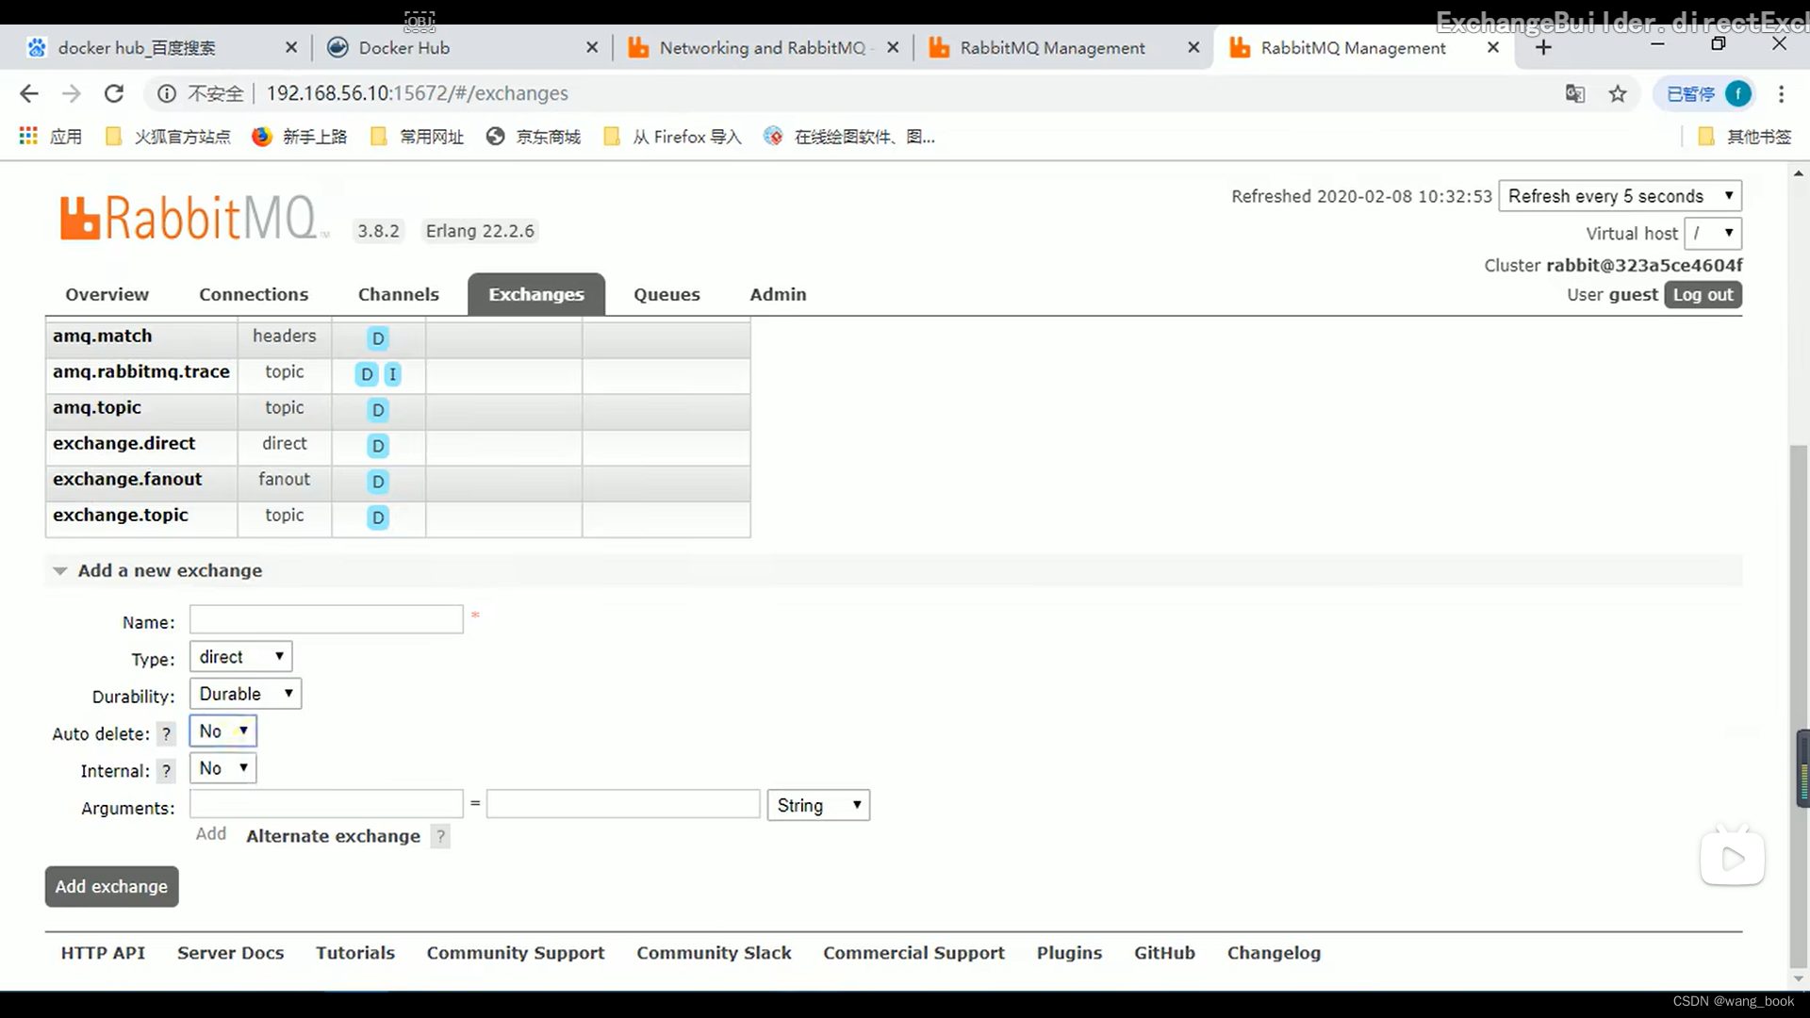Screen dimensions: 1810x1018
Task: Open the Plugins footer link
Action: (x=1069, y=953)
